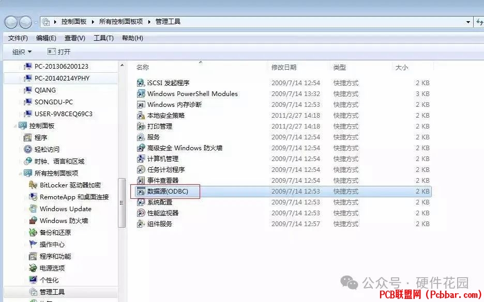Image resolution: width=484 pixels, height=302 pixels.
Task: Expand the 所有控制面板项 breadcrumb arrow
Action: point(149,22)
